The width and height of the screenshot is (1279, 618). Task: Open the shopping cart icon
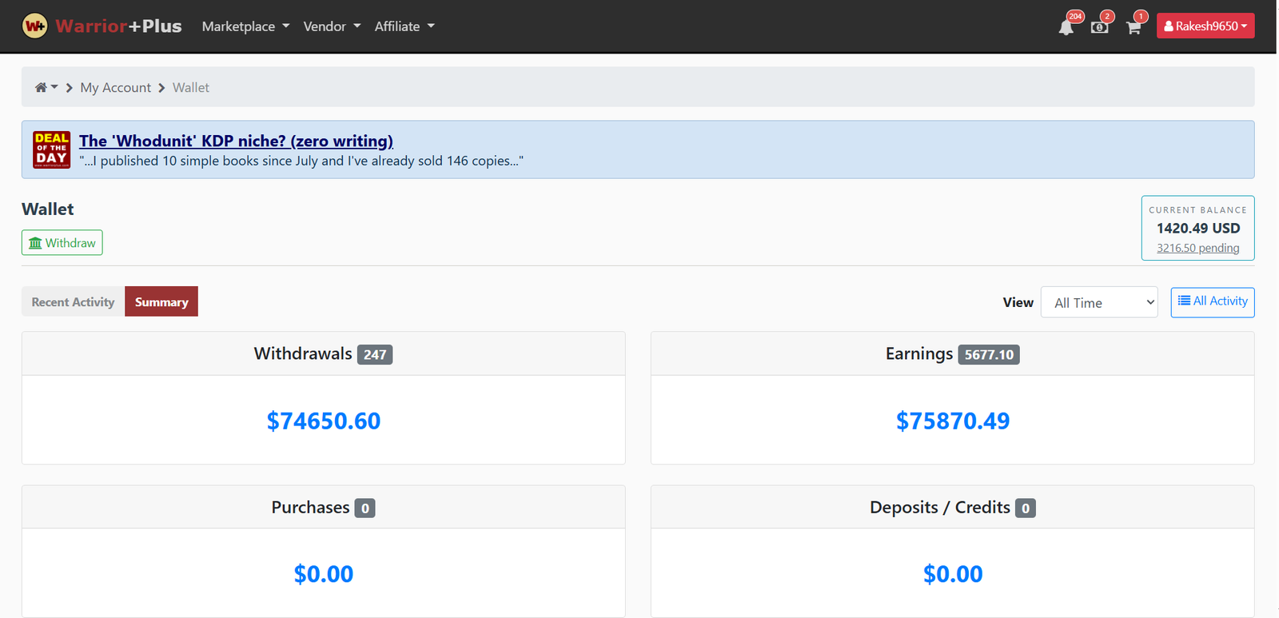coord(1134,27)
